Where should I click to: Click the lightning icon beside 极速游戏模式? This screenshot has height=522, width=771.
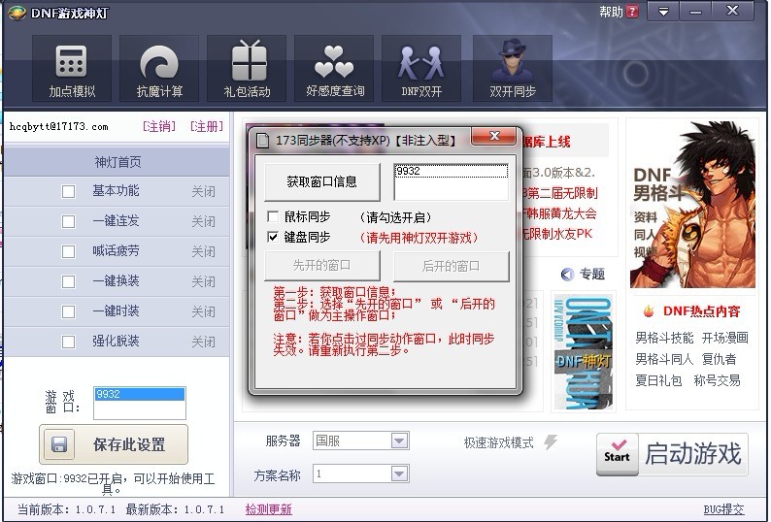click(551, 442)
